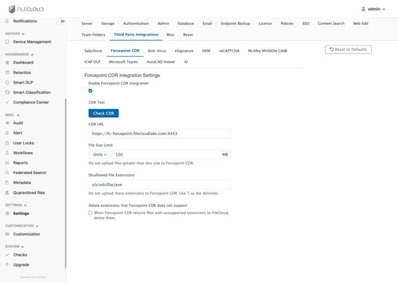This screenshot has width=398, height=283.
Task: Go to Compliance Center in the sidebar
Action: tap(31, 102)
